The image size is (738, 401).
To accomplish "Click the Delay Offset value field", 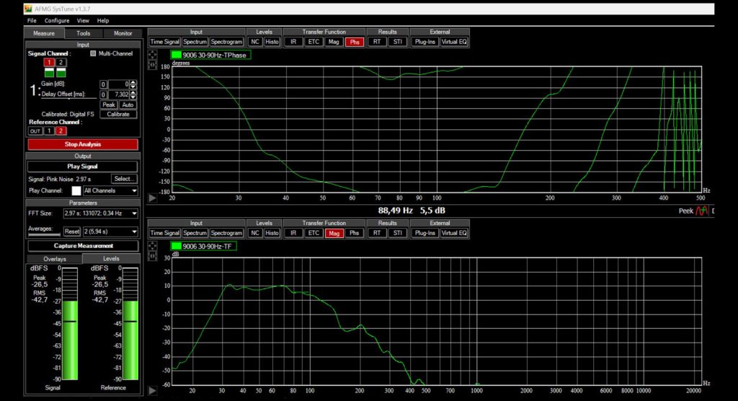I will [x=121, y=94].
